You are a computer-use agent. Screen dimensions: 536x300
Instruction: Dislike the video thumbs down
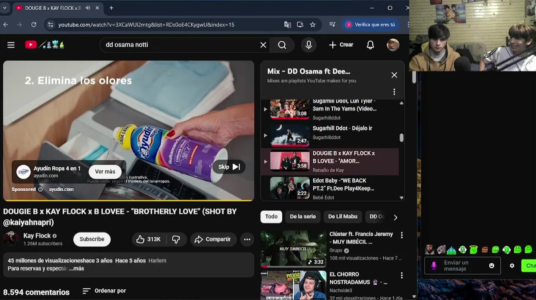pyautogui.click(x=176, y=239)
